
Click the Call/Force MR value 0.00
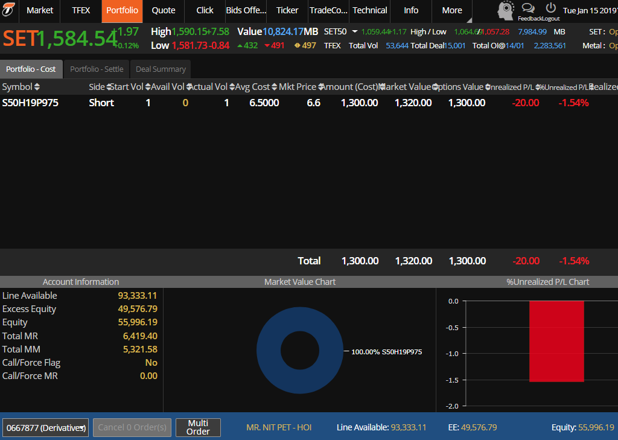point(148,376)
